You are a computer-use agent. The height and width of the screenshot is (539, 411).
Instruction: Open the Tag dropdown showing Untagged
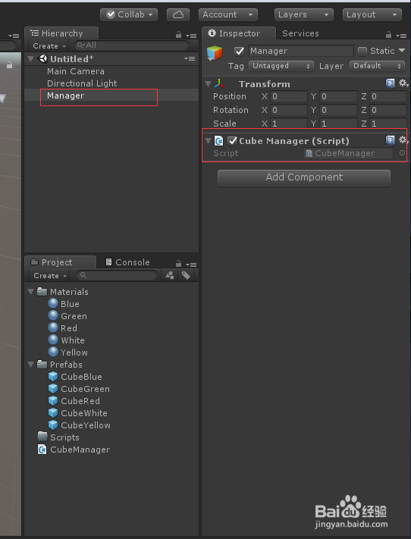click(281, 66)
